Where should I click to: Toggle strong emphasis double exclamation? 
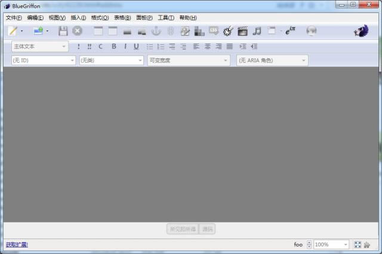pos(90,47)
